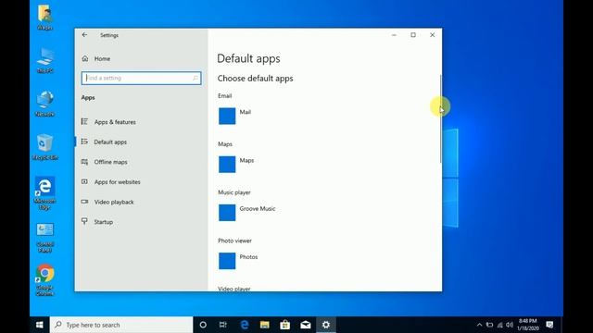
Task: Click the Photo viewer section label
Action: 234,240
